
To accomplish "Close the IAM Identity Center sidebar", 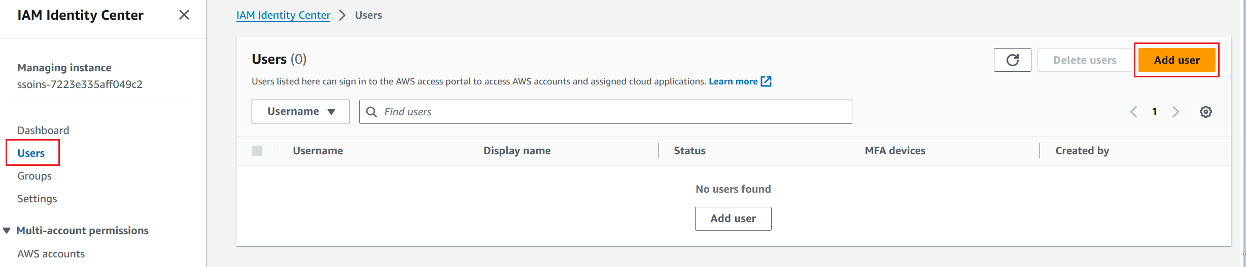I will 184,15.
